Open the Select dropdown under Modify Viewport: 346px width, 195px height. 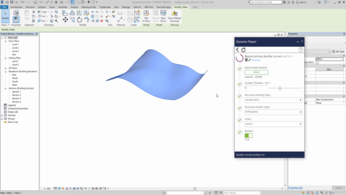(5, 25)
